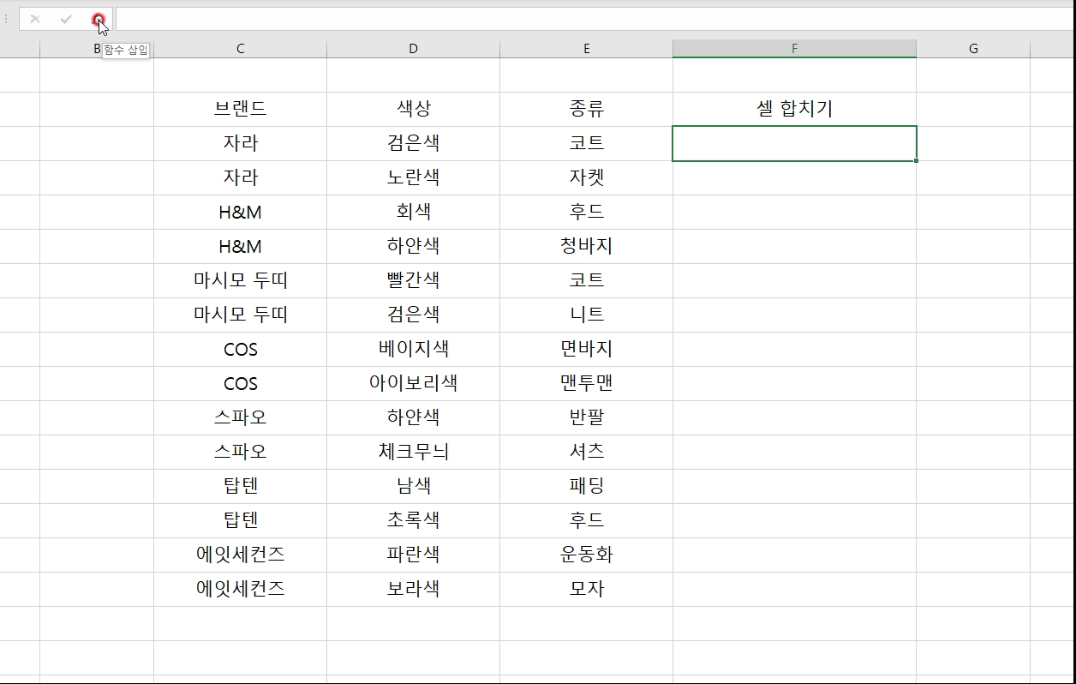
Task: Select the 색상 header cell
Action: (414, 109)
